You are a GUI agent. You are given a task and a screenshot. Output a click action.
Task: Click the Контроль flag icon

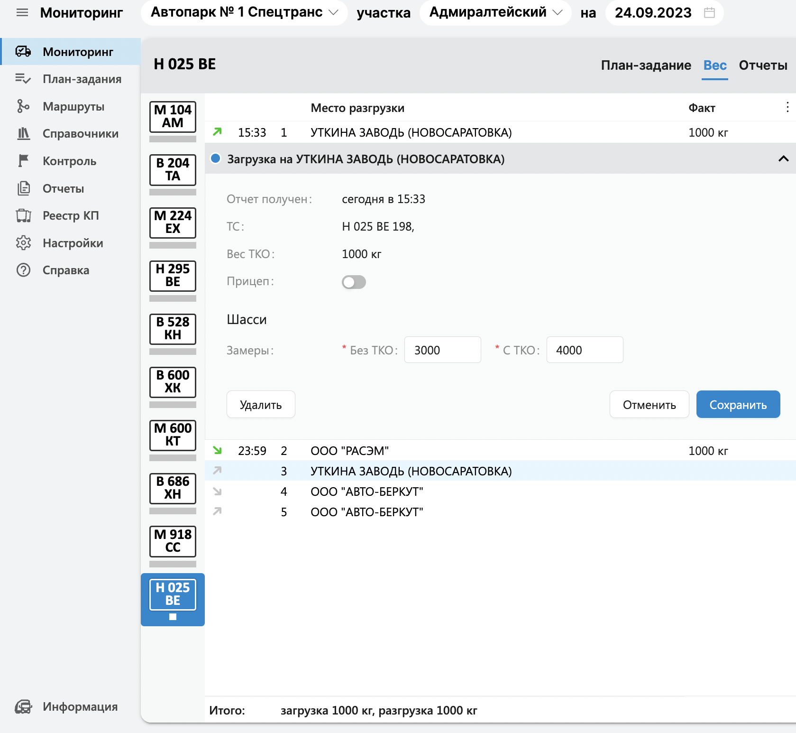pyautogui.click(x=23, y=161)
